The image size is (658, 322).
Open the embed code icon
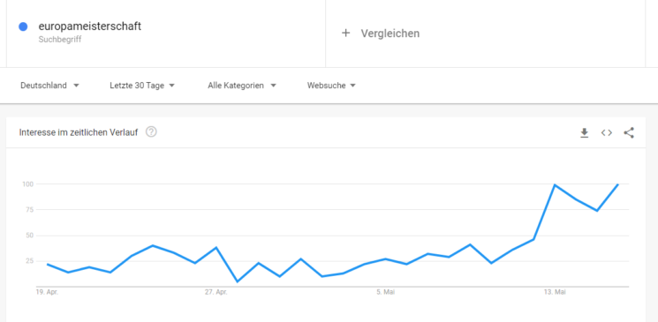(x=607, y=133)
